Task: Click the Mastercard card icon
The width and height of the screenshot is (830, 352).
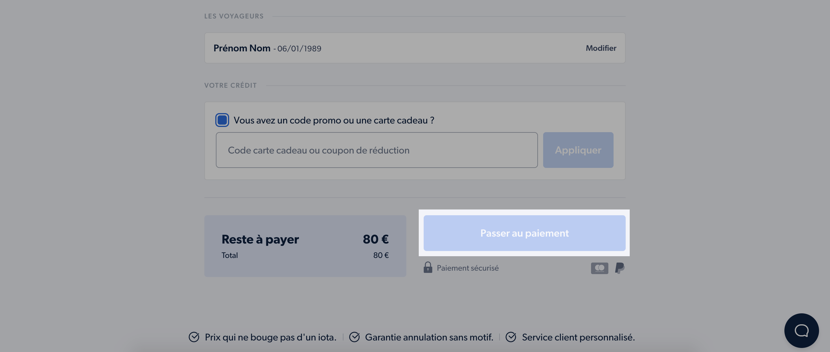Action: coord(599,268)
